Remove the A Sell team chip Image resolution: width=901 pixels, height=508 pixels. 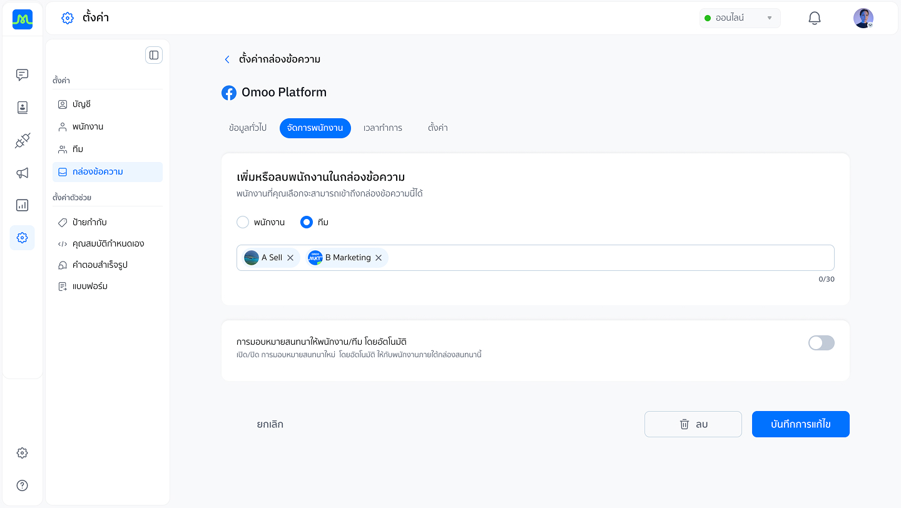(x=290, y=258)
